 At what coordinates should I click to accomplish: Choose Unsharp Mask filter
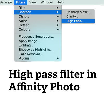(x=78, y=12)
